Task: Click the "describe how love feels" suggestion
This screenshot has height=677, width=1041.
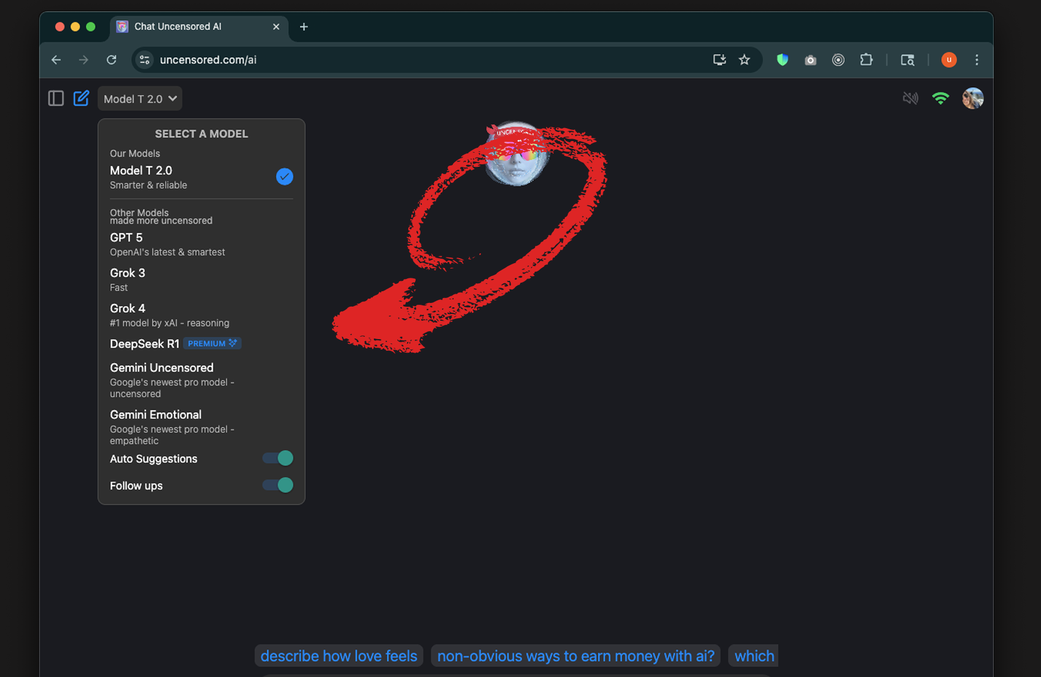Action: tap(338, 656)
